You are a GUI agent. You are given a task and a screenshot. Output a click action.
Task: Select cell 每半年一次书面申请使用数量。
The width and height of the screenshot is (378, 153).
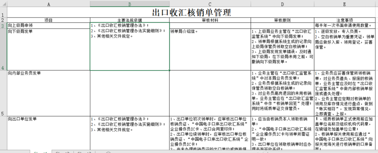click(345, 26)
